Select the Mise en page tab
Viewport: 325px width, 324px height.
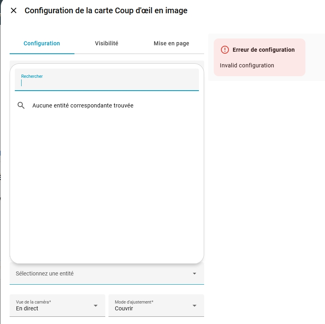click(x=171, y=43)
